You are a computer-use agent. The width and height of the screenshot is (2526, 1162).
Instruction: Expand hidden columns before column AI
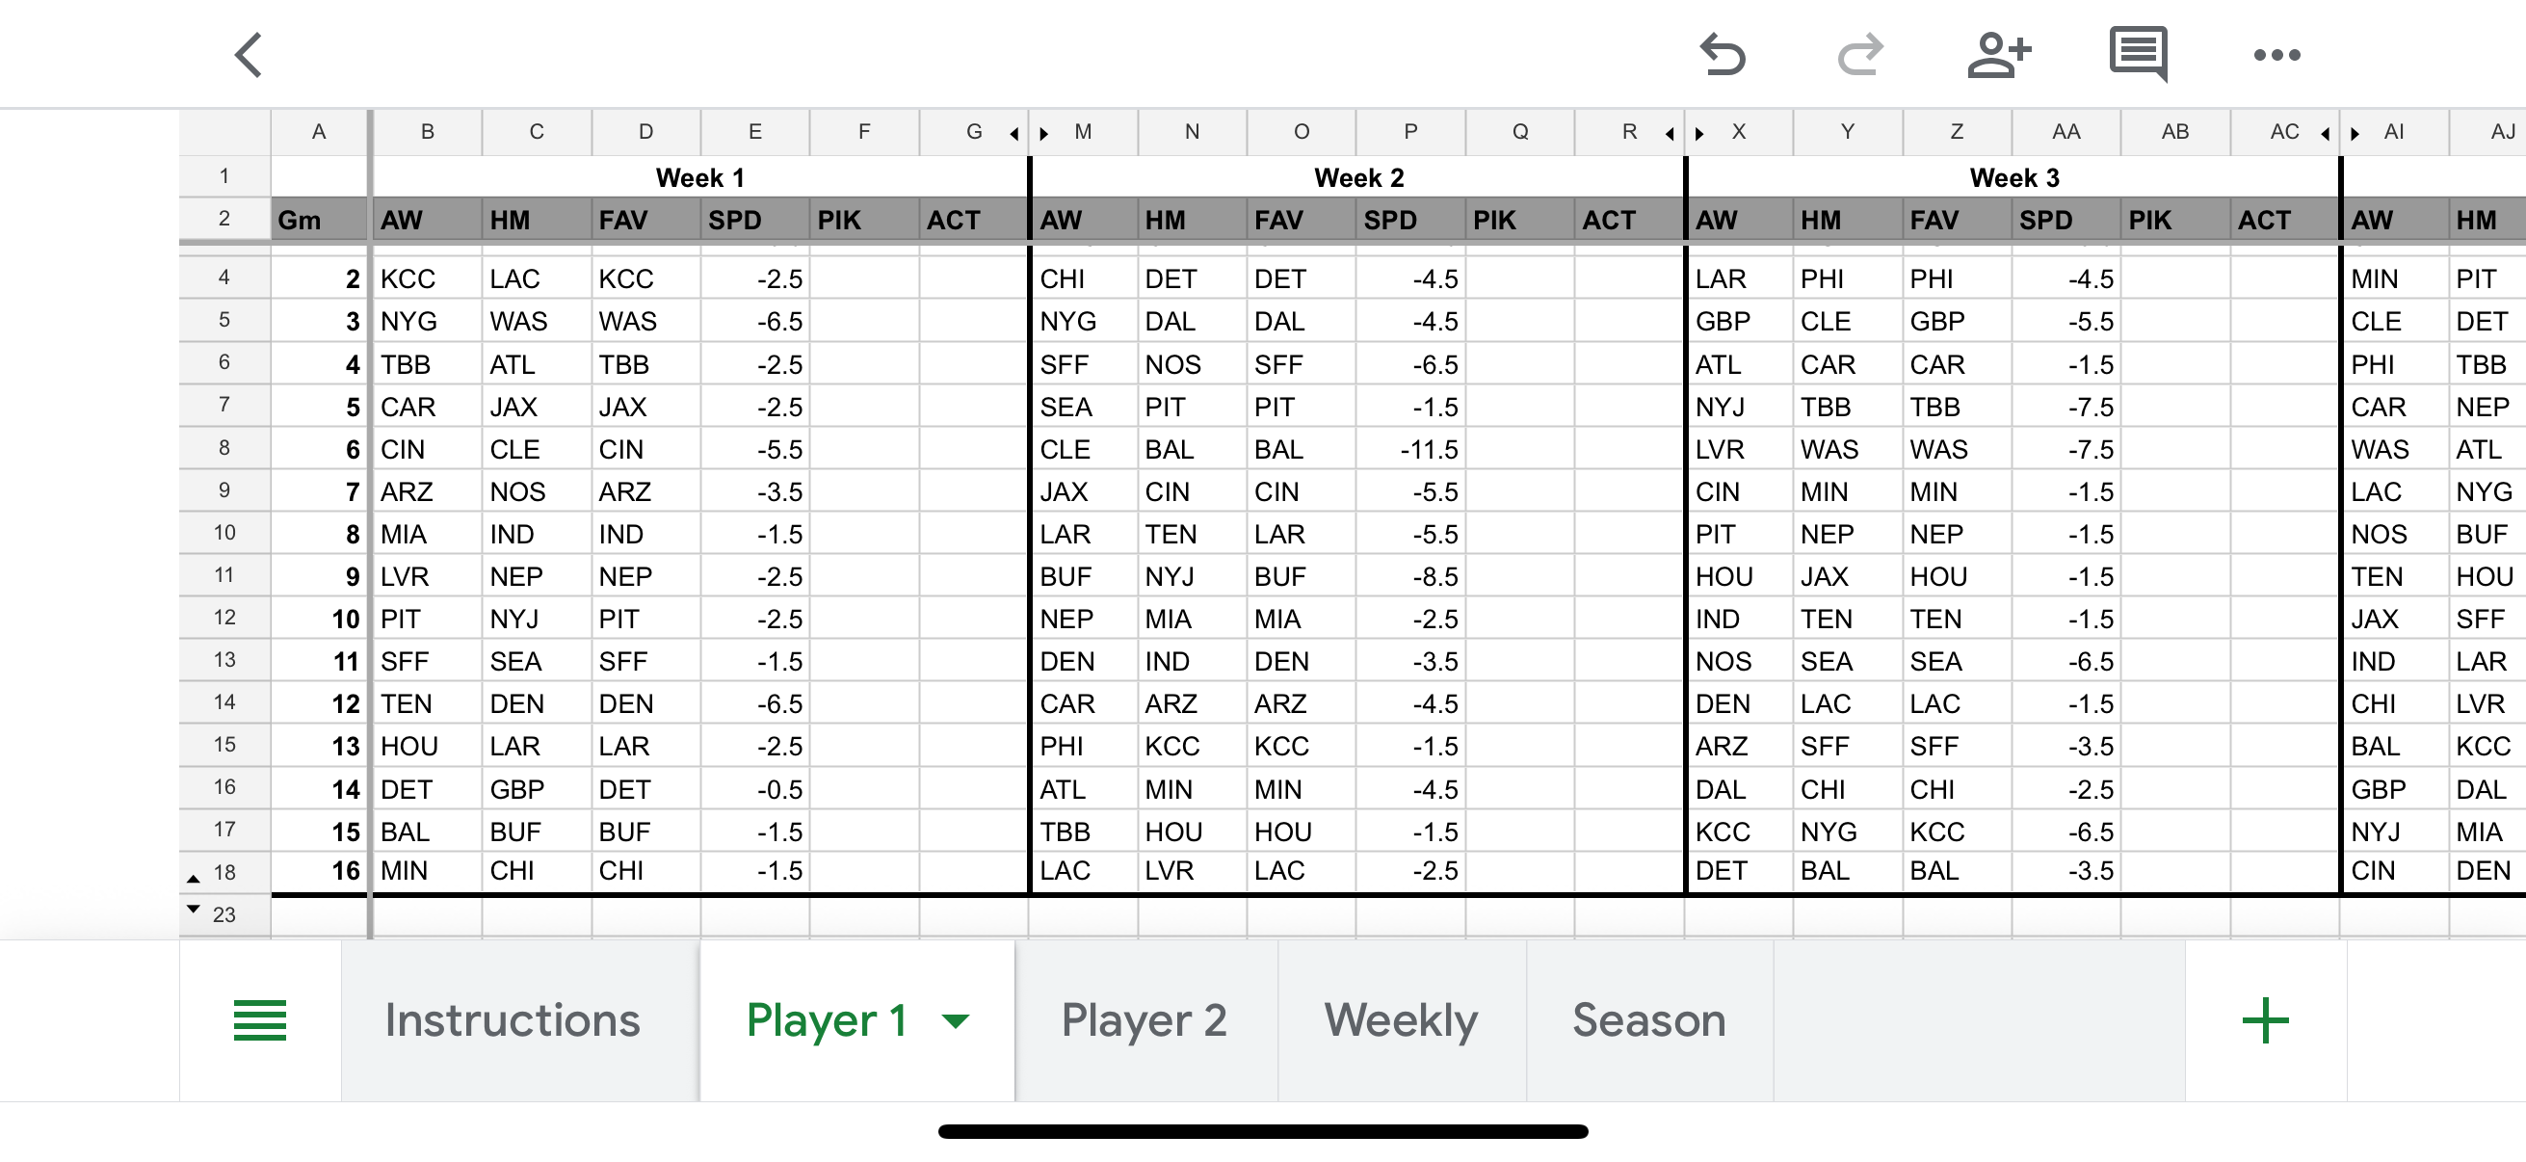[x=2355, y=133]
